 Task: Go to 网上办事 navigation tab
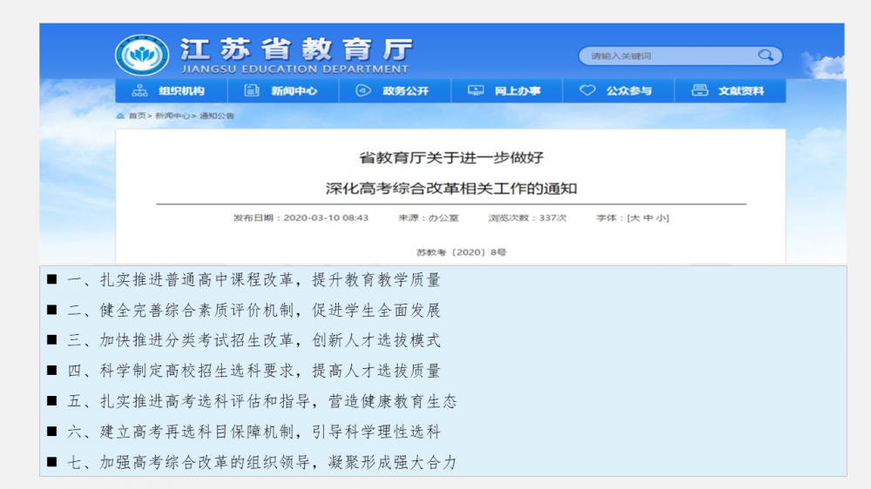(x=517, y=90)
